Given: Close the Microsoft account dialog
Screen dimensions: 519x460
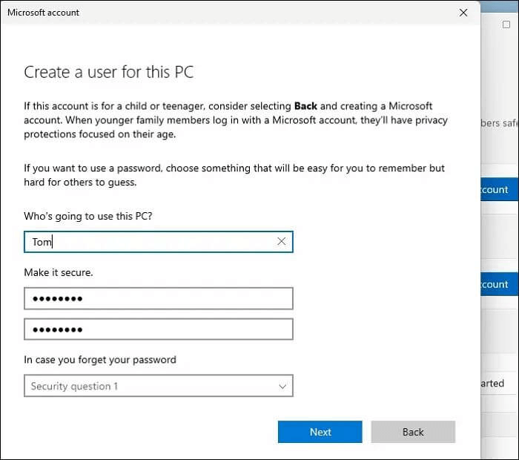Looking at the screenshot, I should (x=463, y=13).
